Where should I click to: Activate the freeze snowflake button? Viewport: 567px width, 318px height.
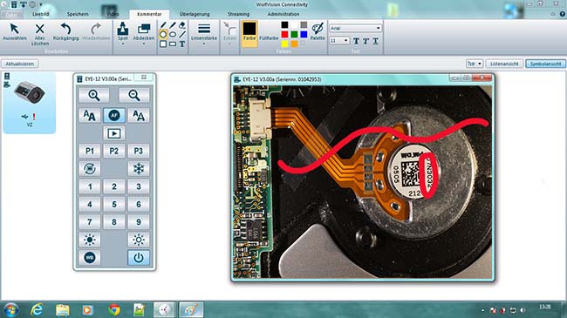pyautogui.click(x=139, y=169)
